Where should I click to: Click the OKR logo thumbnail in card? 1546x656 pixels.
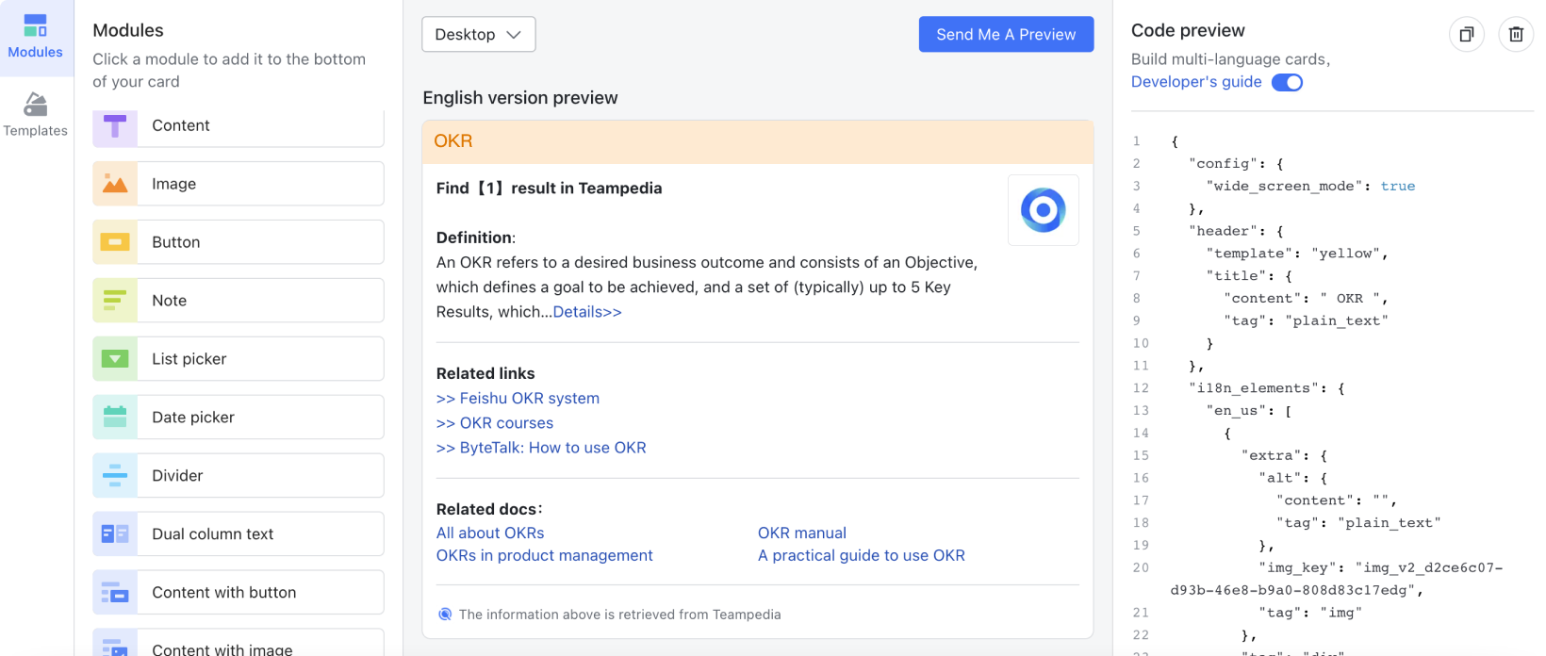pyautogui.click(x=1043, y=210)
